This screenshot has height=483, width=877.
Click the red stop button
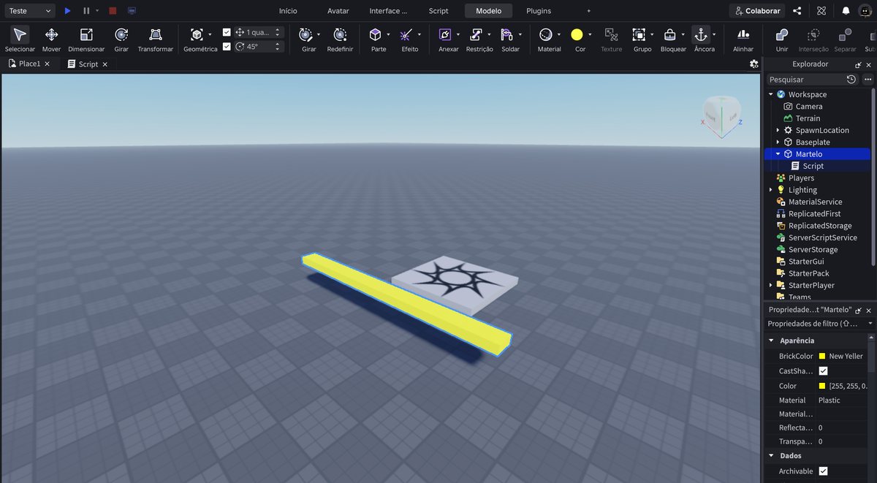(x=113, y=11)
